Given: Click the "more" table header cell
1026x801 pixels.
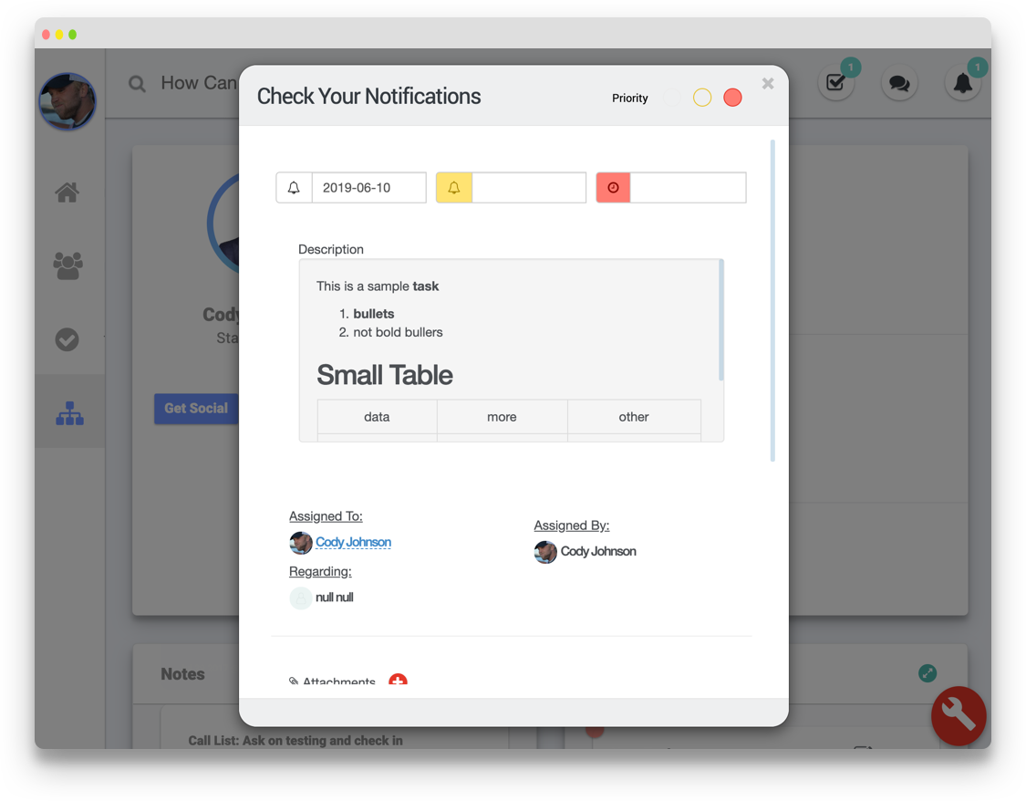Looking at the screenshot, I should coord(502,417).
